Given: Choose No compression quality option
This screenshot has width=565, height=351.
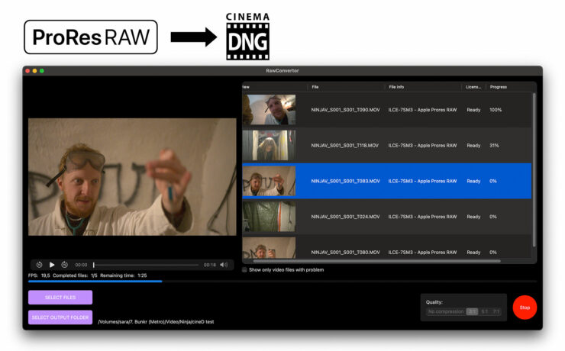Looking at the screenshot, I should [446, 311].
